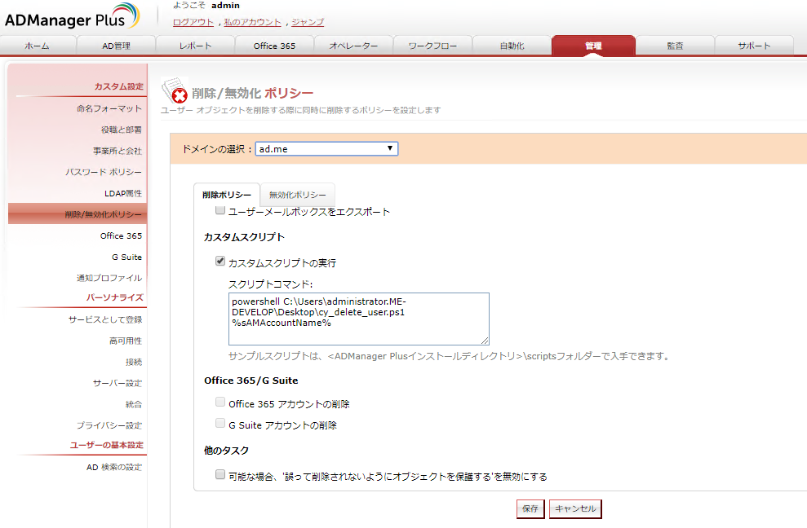The image size is (807, 528).
Task: Open the レポート main tab
Action: 196,46
